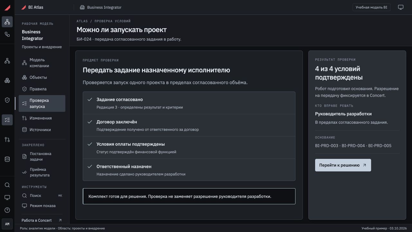Click Поиск in the Инструменты list

[x=42, y=196]
